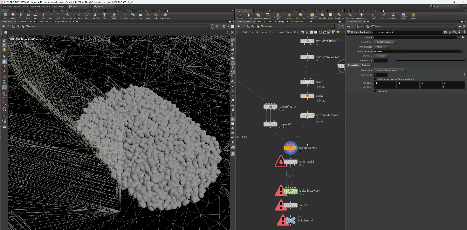Image resolution: width=467 pixels, height=230 pixels.
Task: Open the Group Type dropdown
Action: pyautogui.click(x=386, y=42)
